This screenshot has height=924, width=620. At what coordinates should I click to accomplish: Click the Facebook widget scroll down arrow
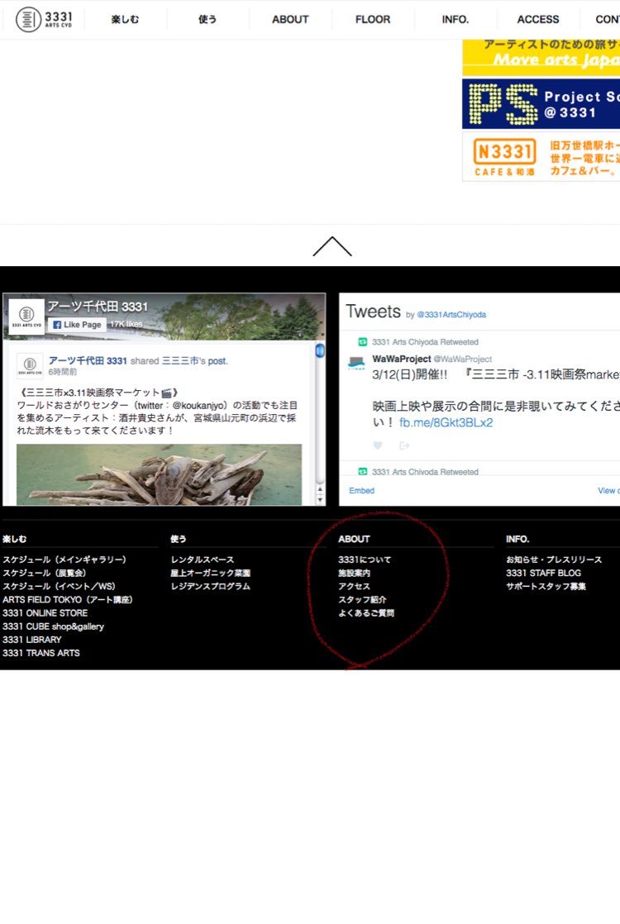320,500
